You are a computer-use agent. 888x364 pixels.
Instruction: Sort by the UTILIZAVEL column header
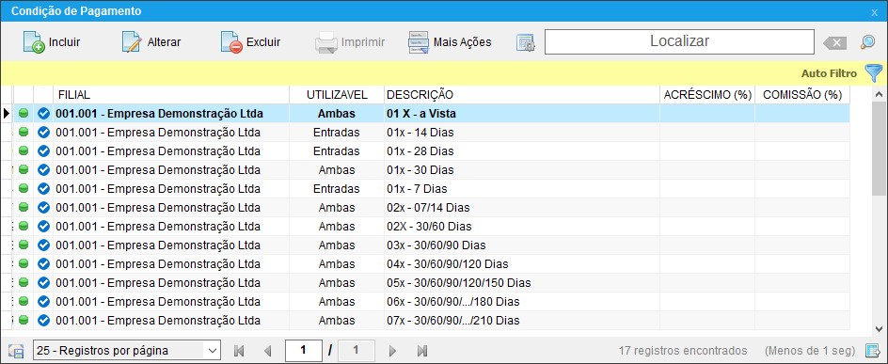coord(337,95)
